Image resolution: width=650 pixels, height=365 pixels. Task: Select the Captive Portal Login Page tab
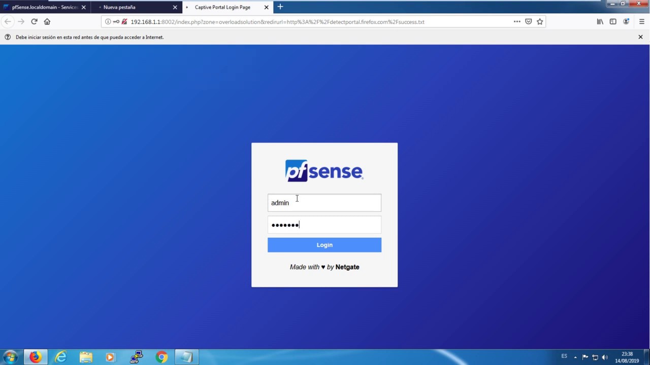coord(227,8)
